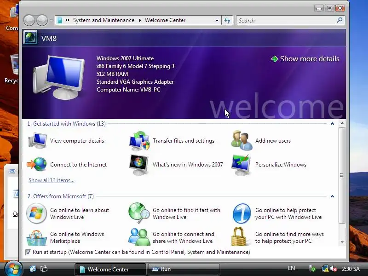
Task: Click the connect and share people icon
Action: 139,237
